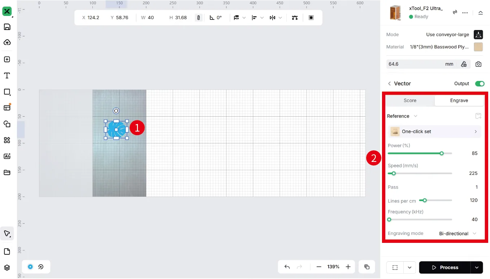Adjust the Lines per cm slider
Viewport: 490px width, 279px height.
pyautogui.click(x=436, y=200)
